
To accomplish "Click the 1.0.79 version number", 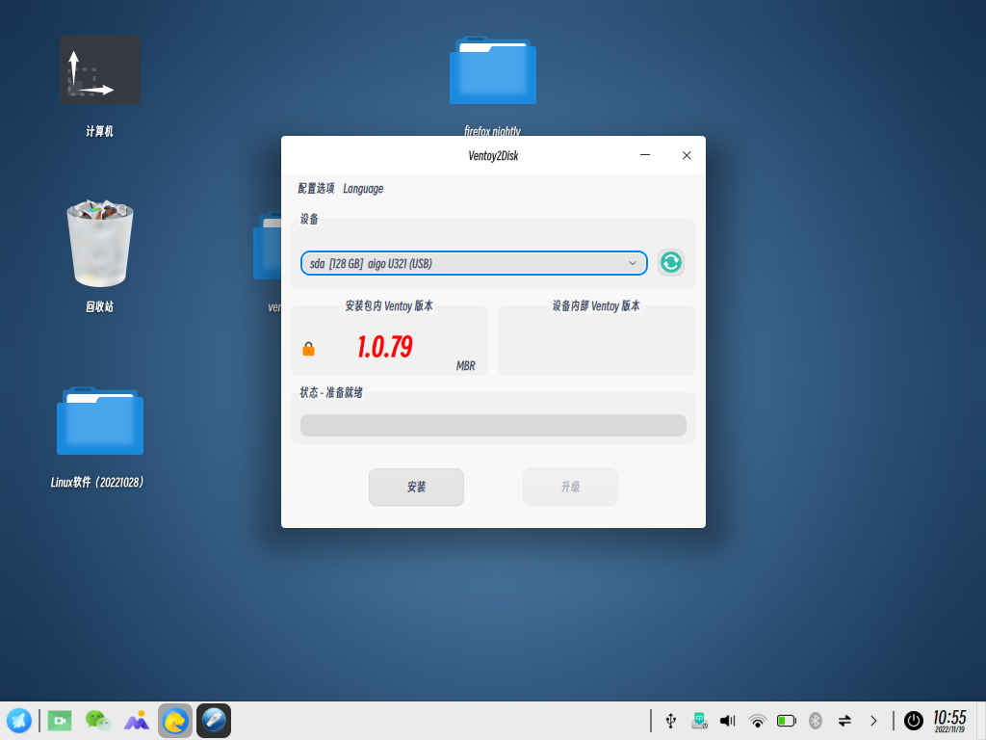I will point(385,347).
